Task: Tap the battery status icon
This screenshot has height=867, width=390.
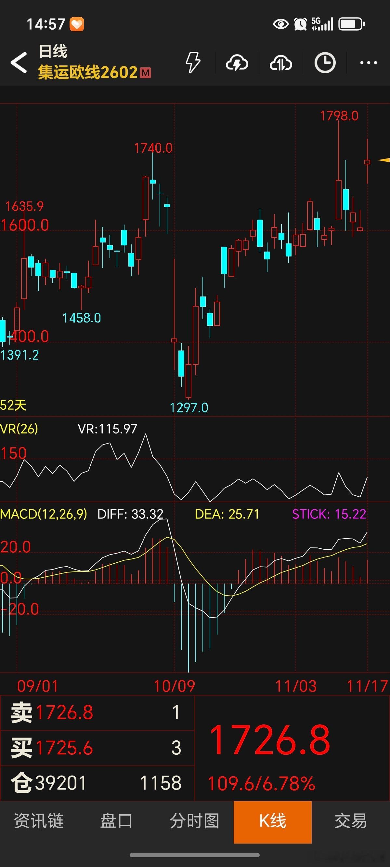Action: coord(352,24)
